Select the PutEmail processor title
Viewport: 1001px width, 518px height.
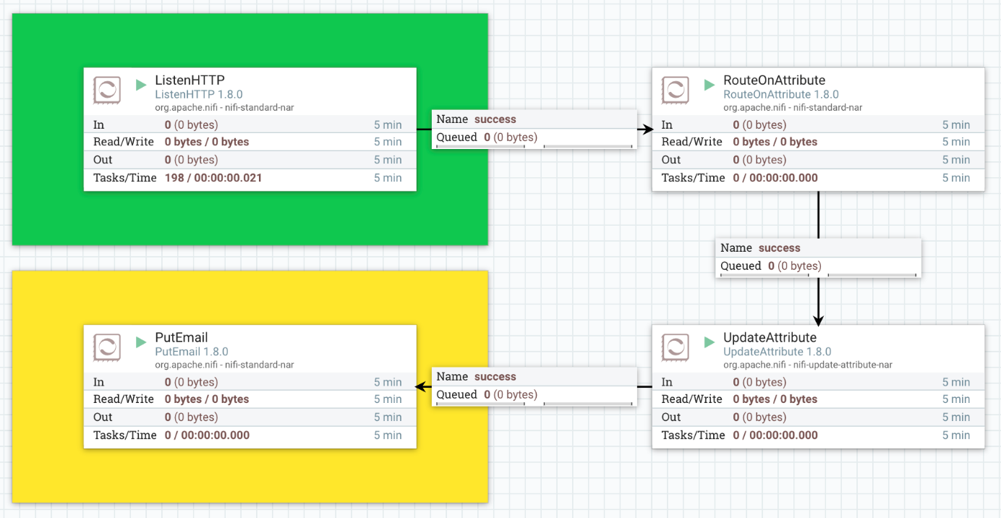pyautogui.click(x=182, y=338)
